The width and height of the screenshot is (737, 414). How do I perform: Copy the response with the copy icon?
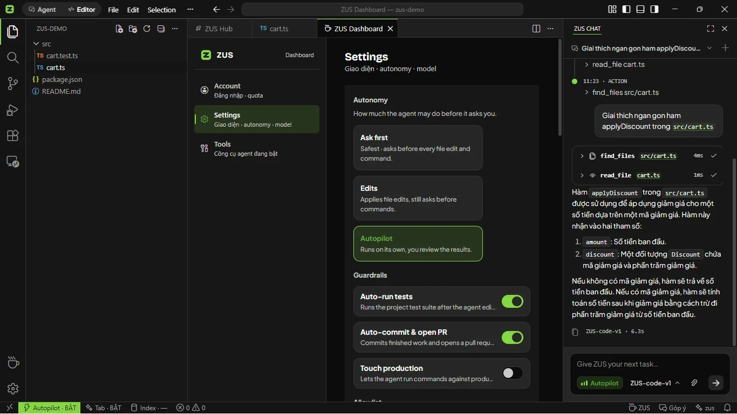576,332
